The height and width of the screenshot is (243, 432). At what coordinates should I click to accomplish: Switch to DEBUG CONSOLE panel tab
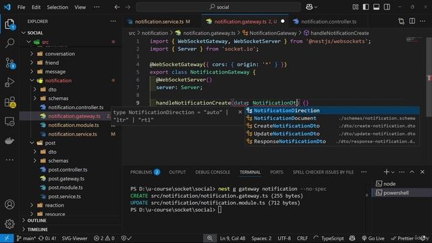(213, 172)
